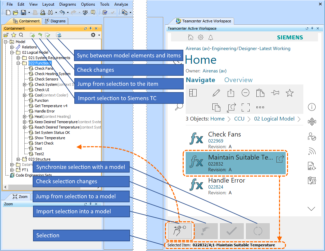Expand the 021 System Requirements folder
The width and height of the screenshot is (325, 251).
pos(18,58)
